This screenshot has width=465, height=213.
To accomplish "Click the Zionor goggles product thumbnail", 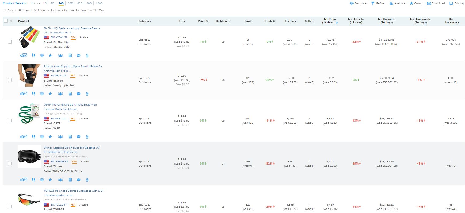I will (x=29, y=157).
